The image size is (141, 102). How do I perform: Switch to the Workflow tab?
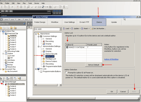55,22
